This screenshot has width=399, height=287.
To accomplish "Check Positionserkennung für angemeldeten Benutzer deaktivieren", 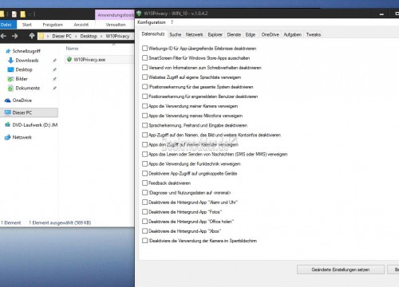I will pyautogui.click(x=144, y=96).
